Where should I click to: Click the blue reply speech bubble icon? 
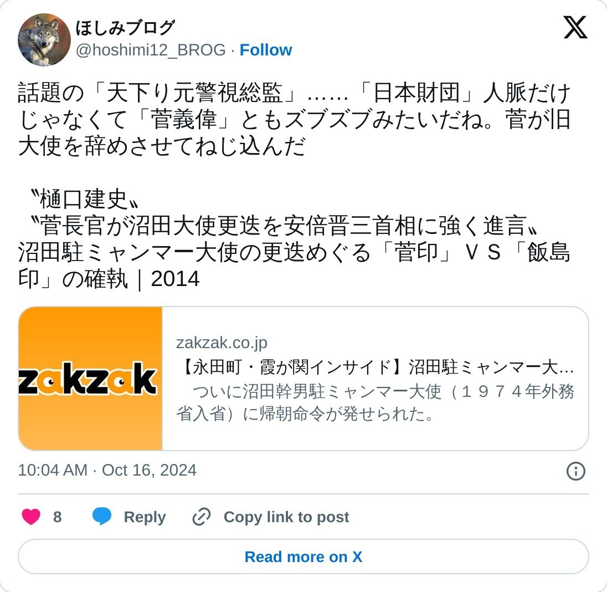coord(102,517)
